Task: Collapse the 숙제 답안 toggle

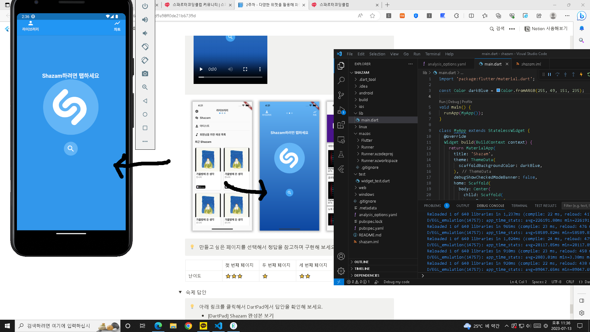Action: [x=180, y=292]
